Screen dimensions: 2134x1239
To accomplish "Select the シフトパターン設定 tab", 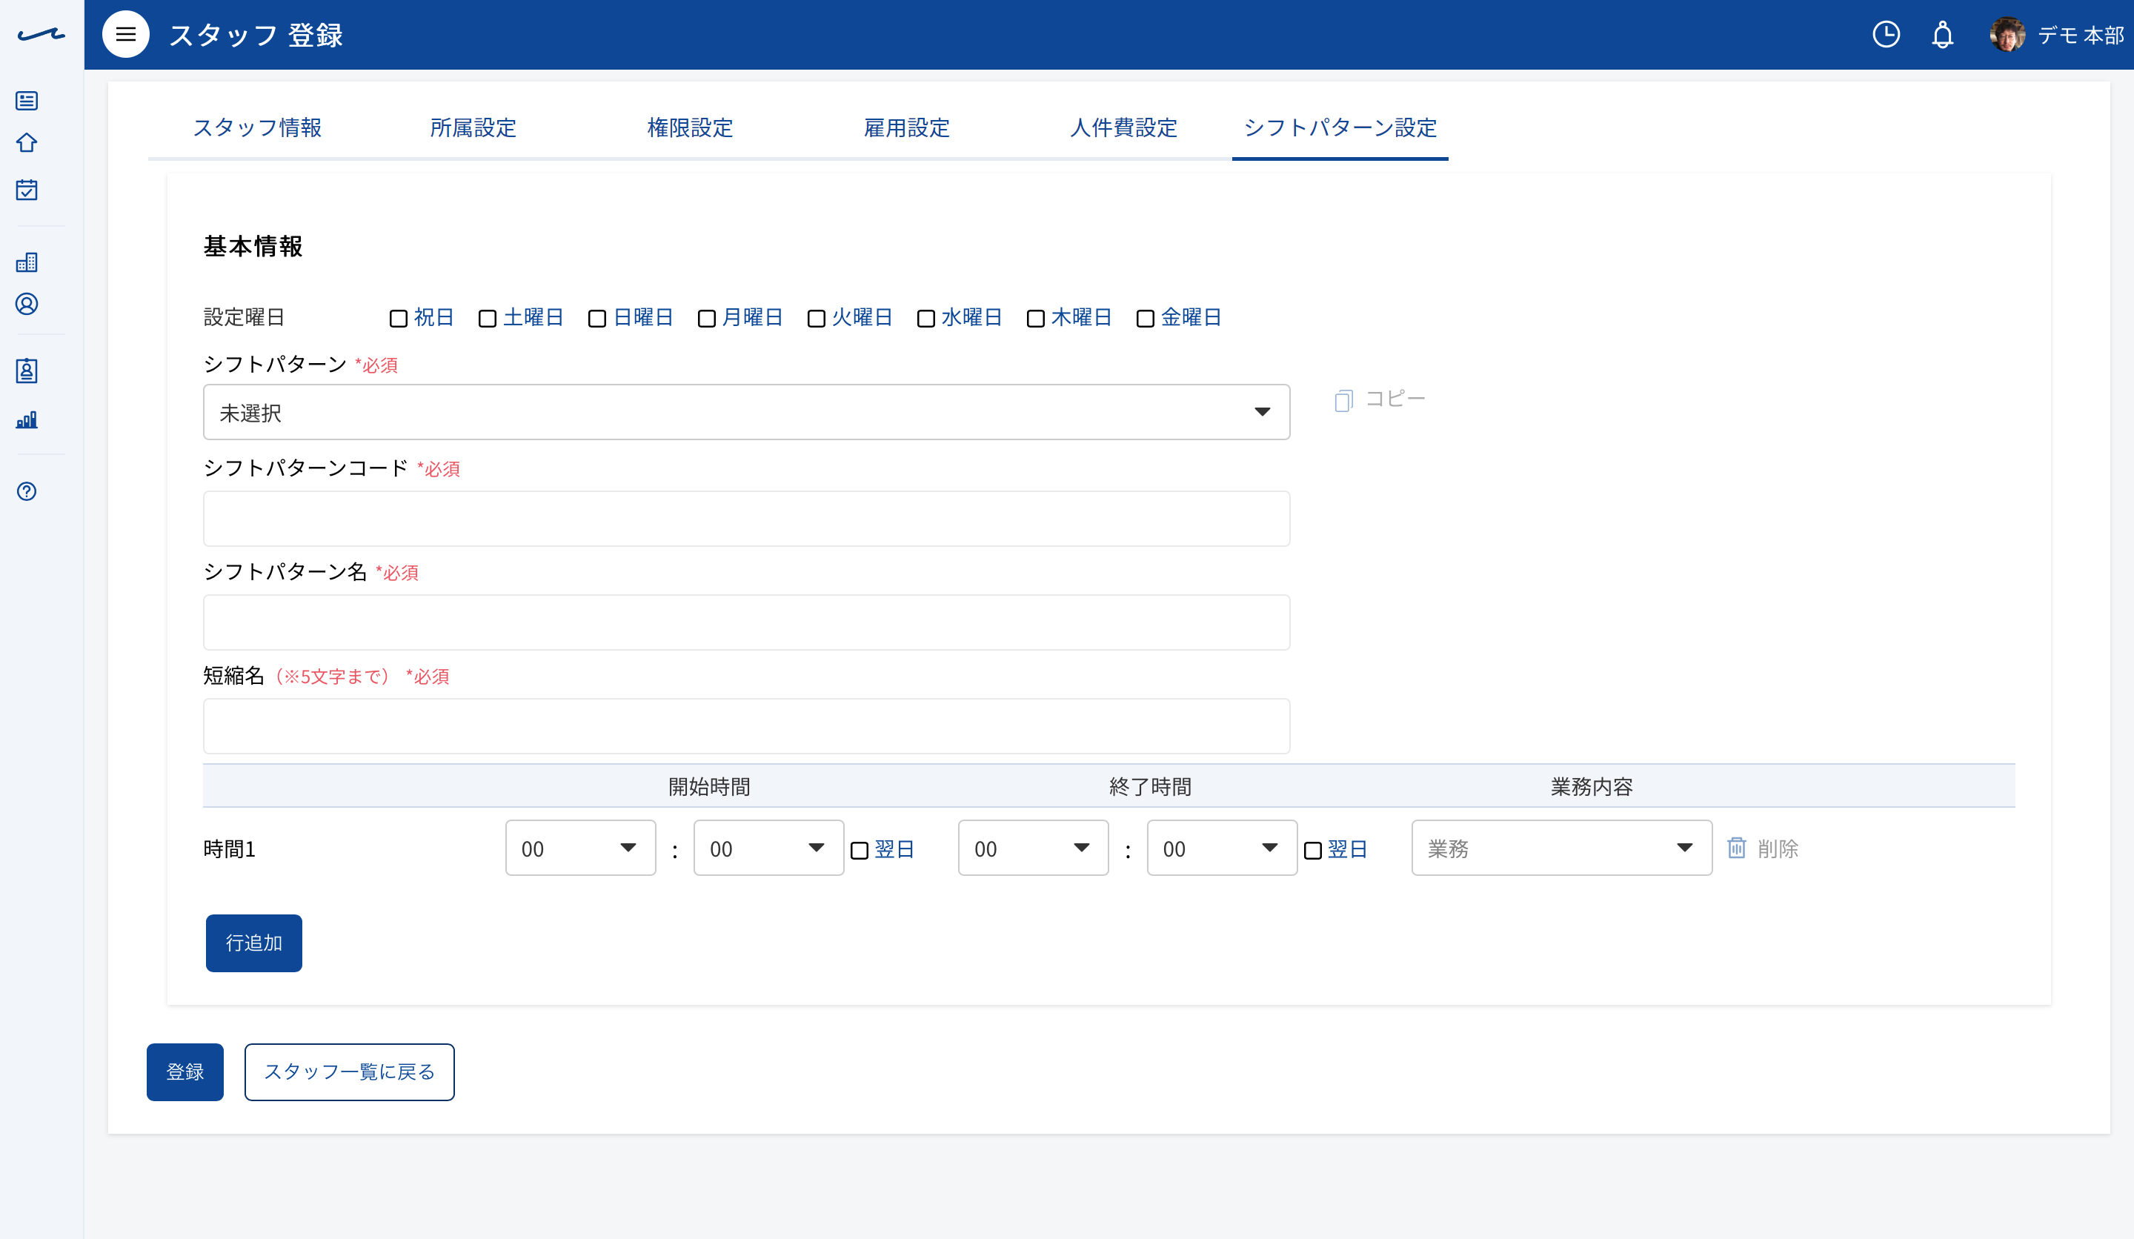I will 1340,128.
